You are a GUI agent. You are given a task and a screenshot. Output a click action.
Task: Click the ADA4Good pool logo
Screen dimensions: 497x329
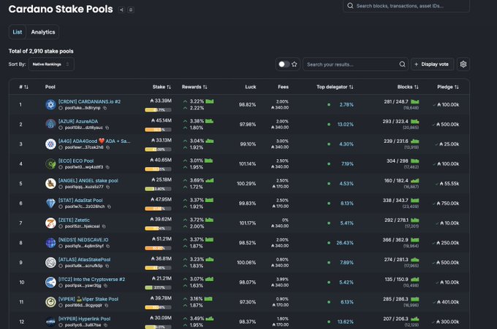pyautogui.click(x=50, y=144)
